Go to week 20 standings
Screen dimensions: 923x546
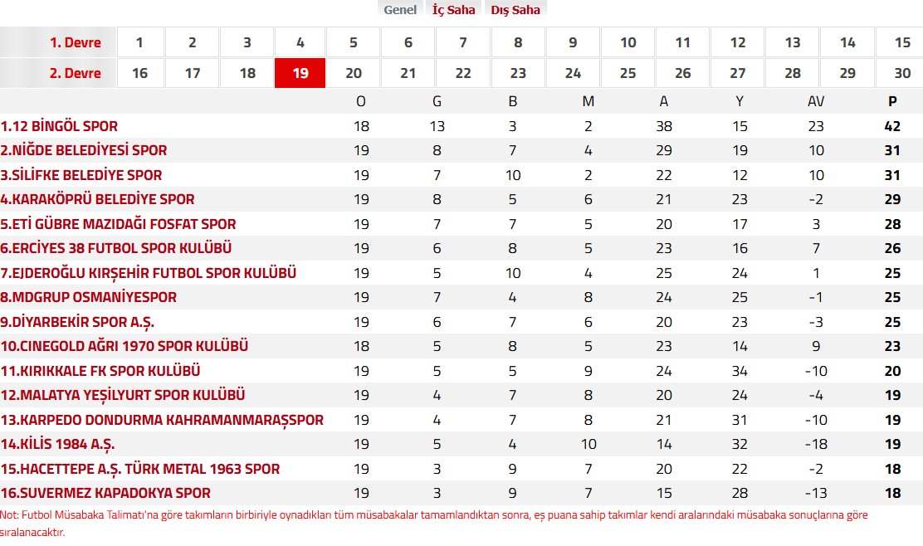(354, 73)
